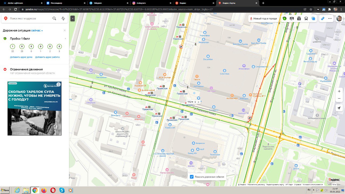Locate my position with arrow button
Screen dimensions: 345x194
339,108
